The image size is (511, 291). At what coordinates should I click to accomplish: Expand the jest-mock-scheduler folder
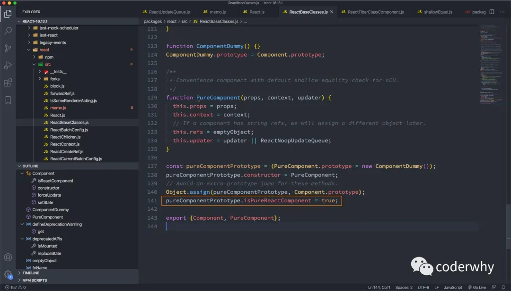(x=29, y=28)
